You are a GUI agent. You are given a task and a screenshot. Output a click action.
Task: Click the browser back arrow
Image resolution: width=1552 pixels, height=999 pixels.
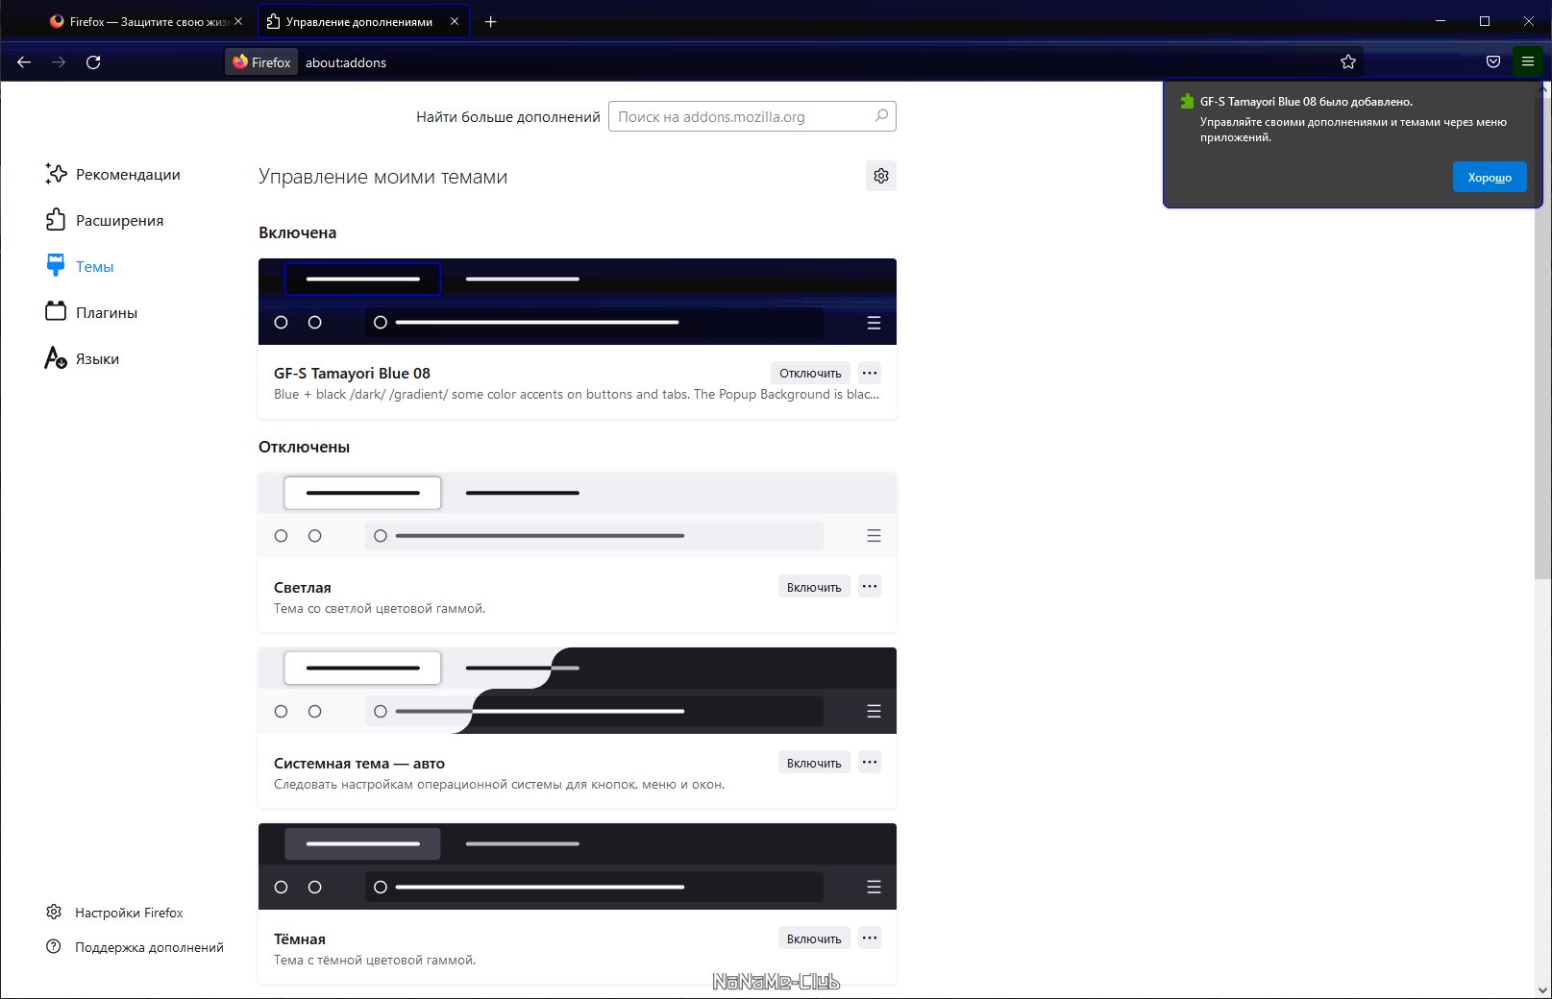[24, 62]
